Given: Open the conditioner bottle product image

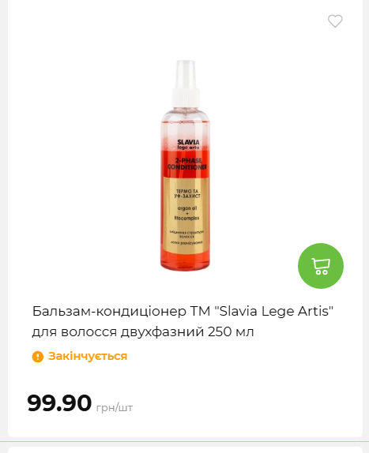Looking at the screenshot, I should pyautogui.click(x=186, y=165).
